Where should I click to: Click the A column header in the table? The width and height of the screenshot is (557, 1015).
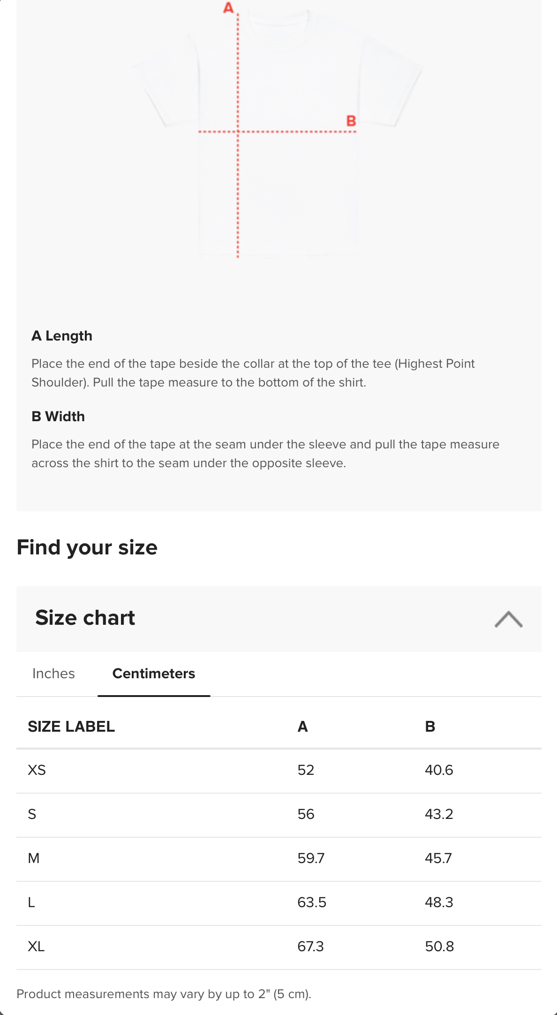pyautogui.click(x=303, y=727)
